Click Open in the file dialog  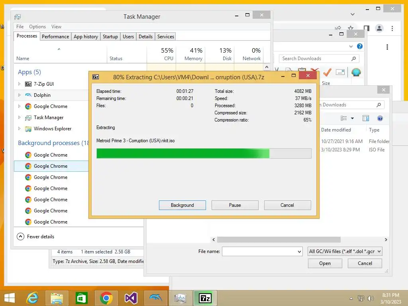(x=325, y=263)
